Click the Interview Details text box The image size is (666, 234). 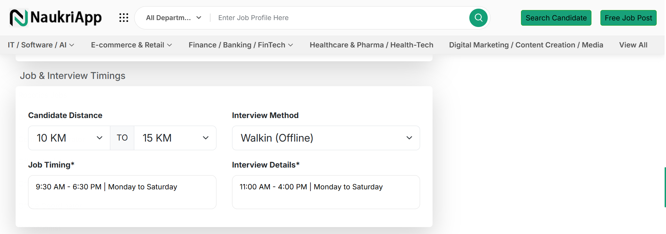[x=326, y=192]
